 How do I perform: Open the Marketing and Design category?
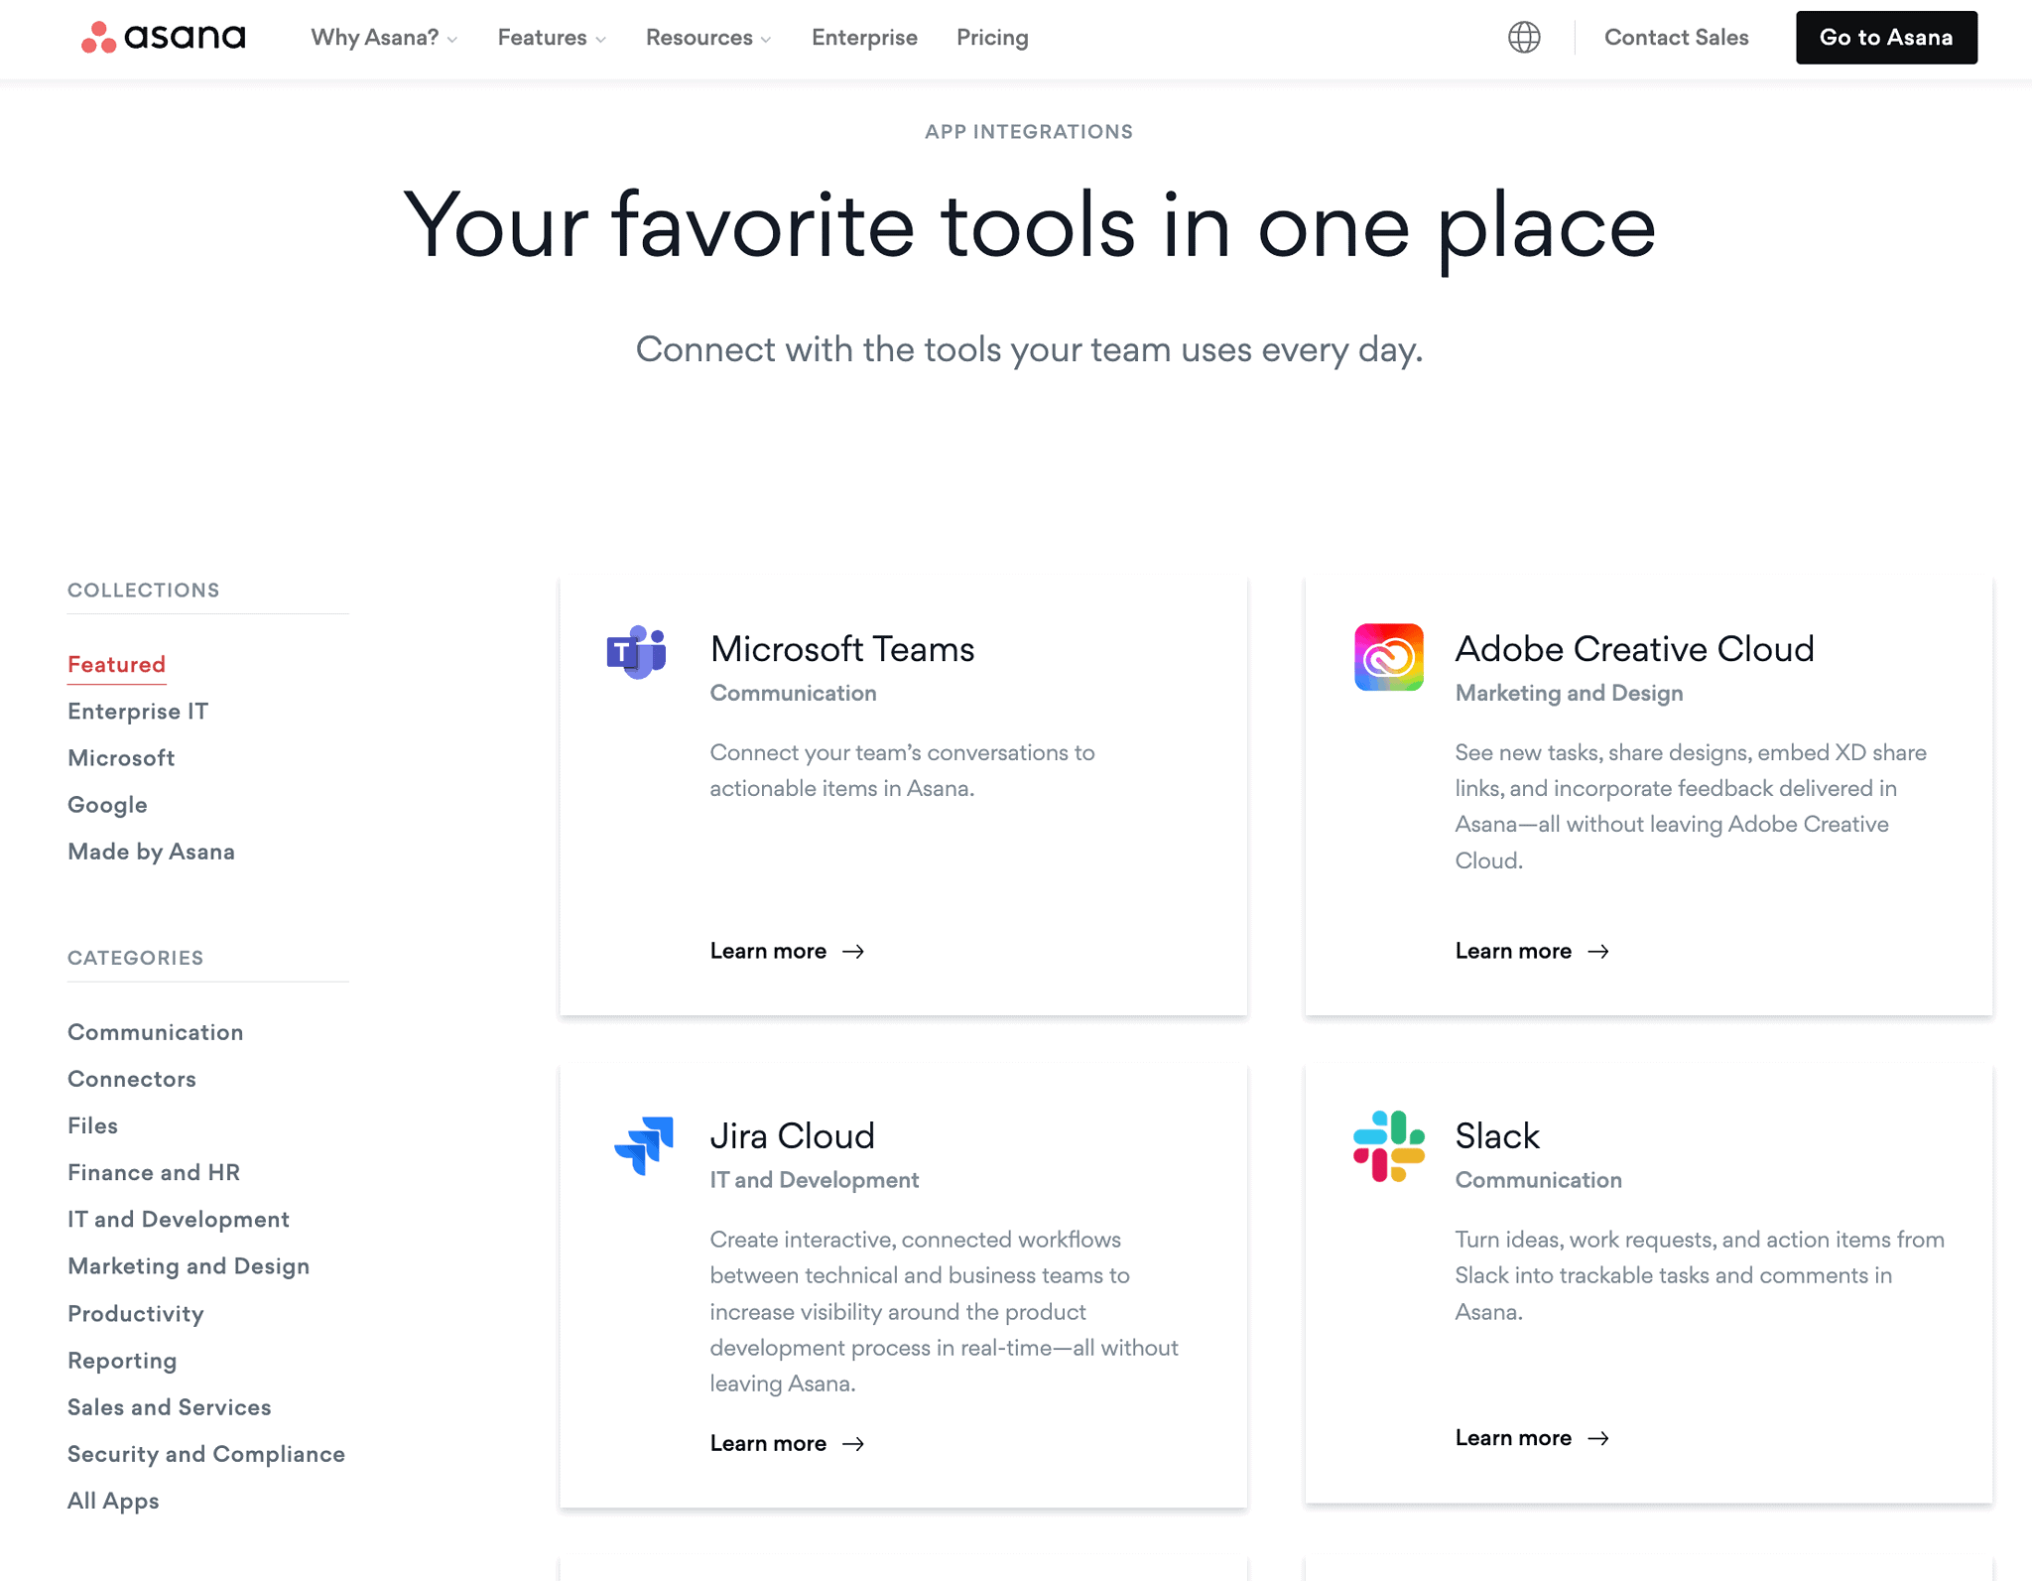point(189,1266)
